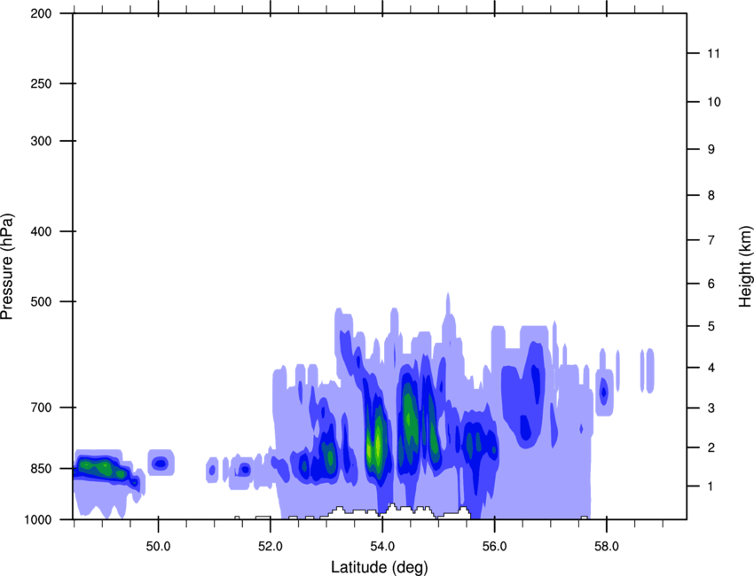
Task: Click the yellow contour peak near 54.0 latitude
Action: click(378, 446)
